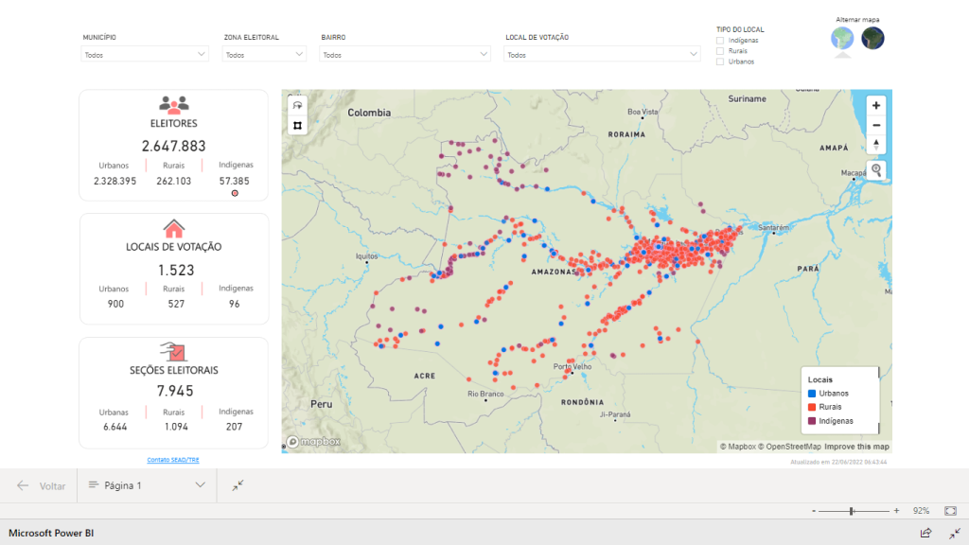
Task: Select the lasso selection tool on map
Action: click(297, 105)
